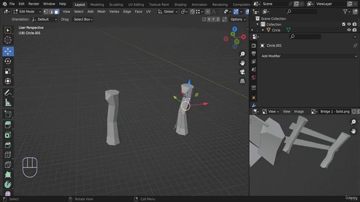Switch to the UV Editing workspace tab
The height and width of the screenshot is (202, 360).
click(x=136, y=4)
